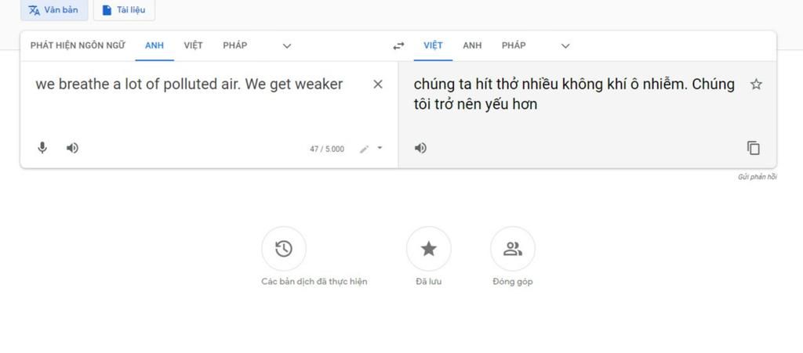Screen dimensions: 803x353
Task: Switch to the Tài liệu document mode
Action: pos(124,10)
